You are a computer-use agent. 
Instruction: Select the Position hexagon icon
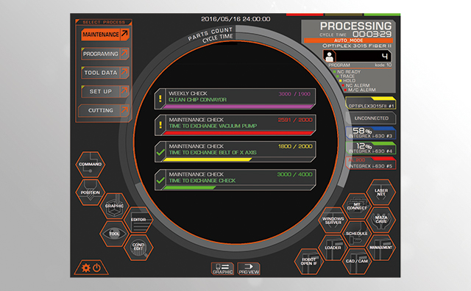pos(90,193)
